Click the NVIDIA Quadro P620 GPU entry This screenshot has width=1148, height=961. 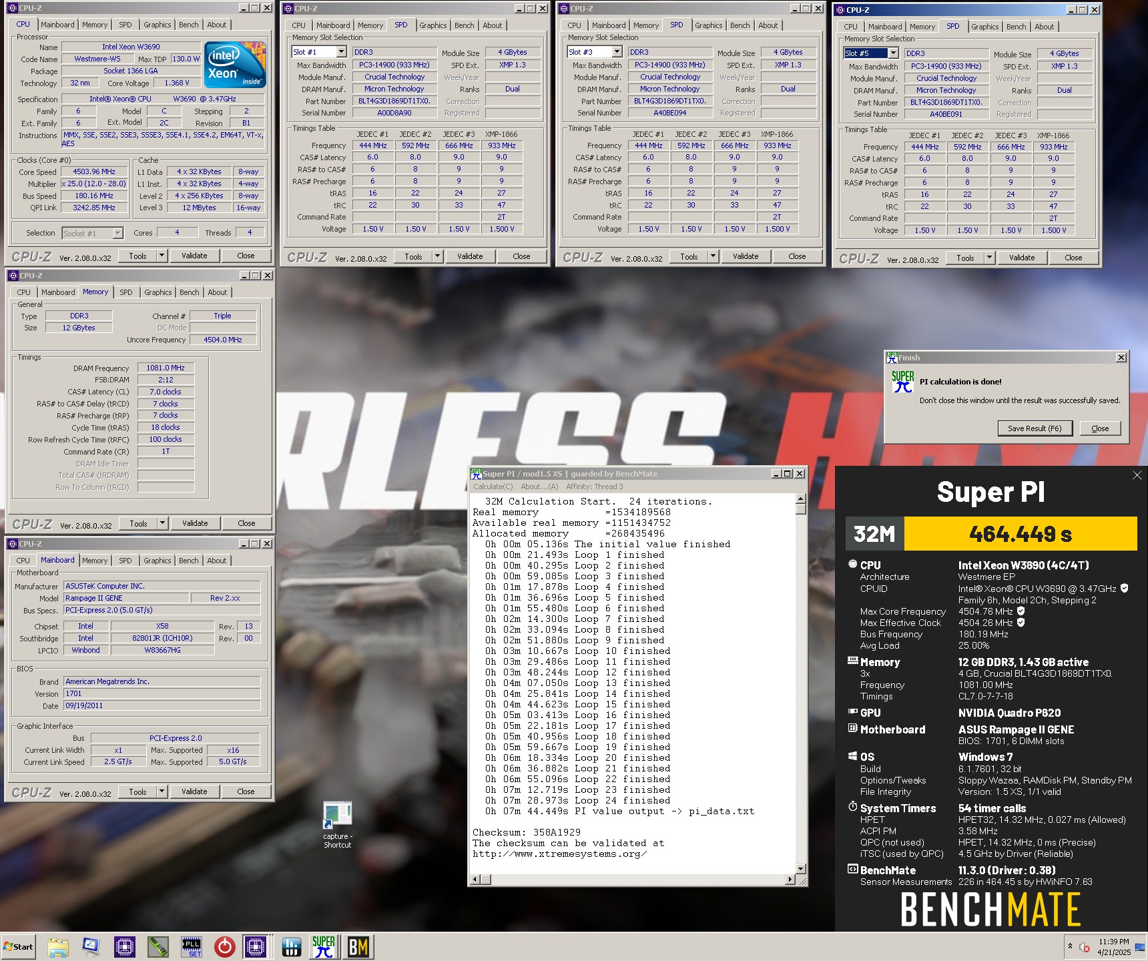click(x=1009, y=713)
